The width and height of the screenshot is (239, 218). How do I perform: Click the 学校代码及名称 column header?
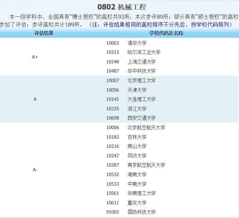pos(166,33)
